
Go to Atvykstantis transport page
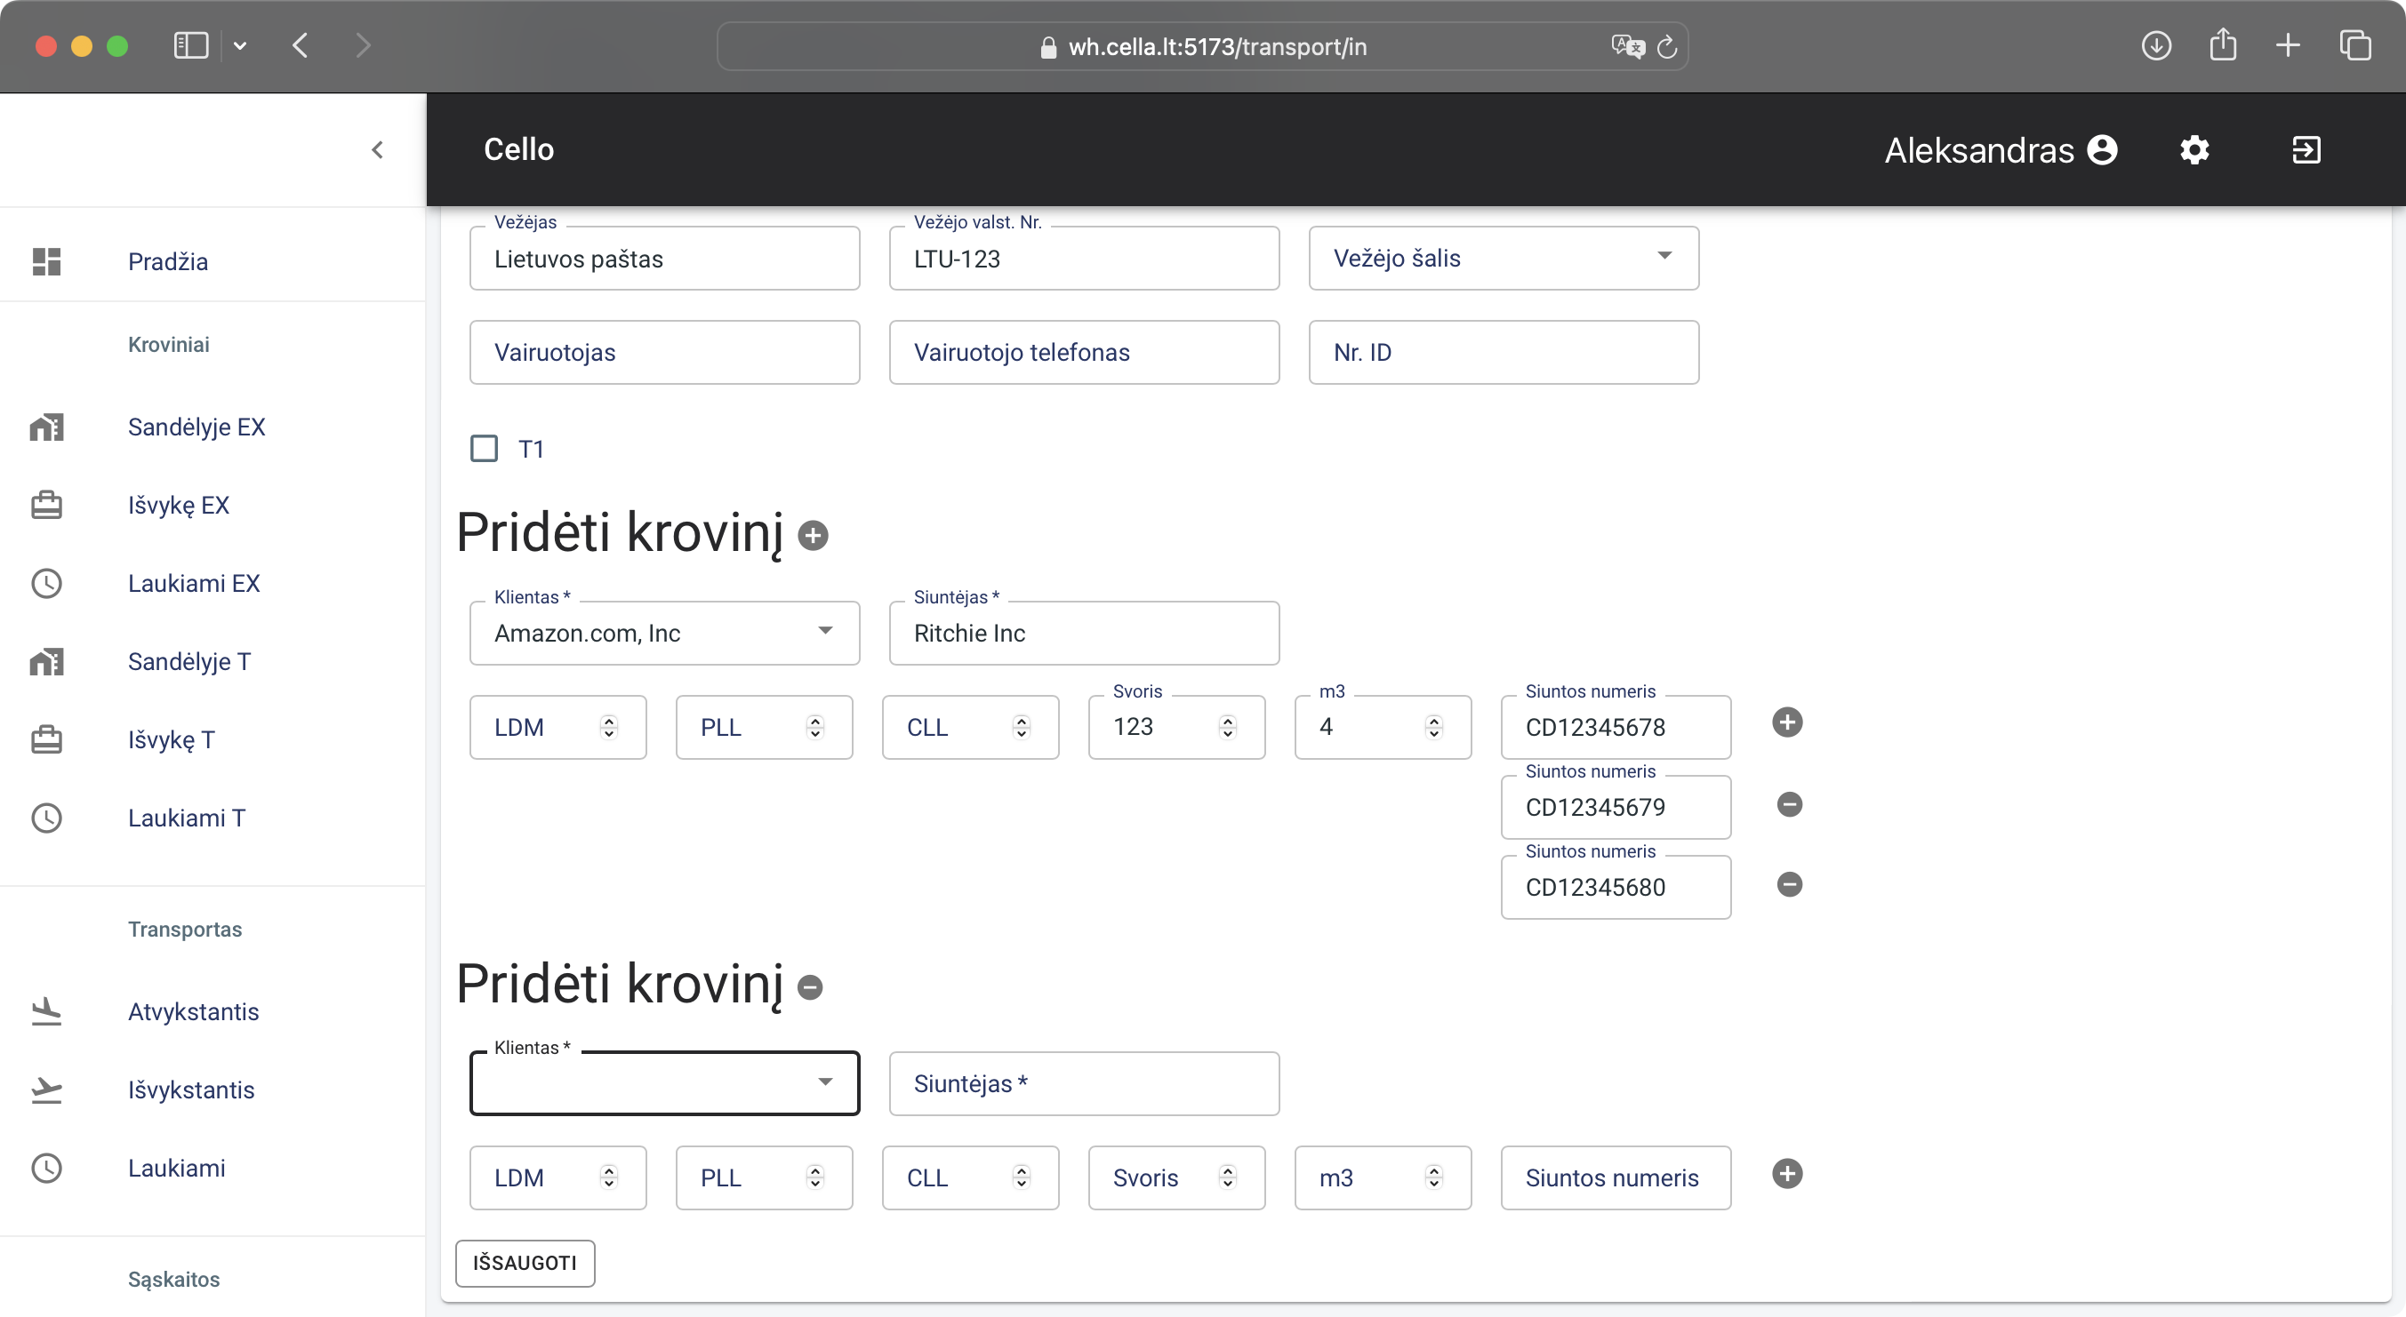[193, 1012]
